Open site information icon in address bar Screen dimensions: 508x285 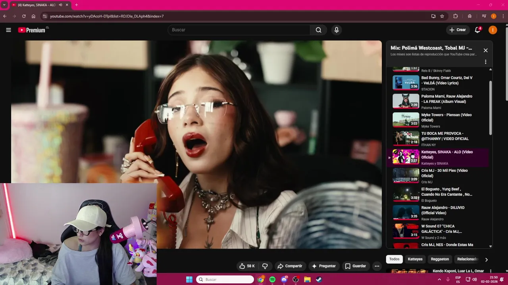(45, 16)
